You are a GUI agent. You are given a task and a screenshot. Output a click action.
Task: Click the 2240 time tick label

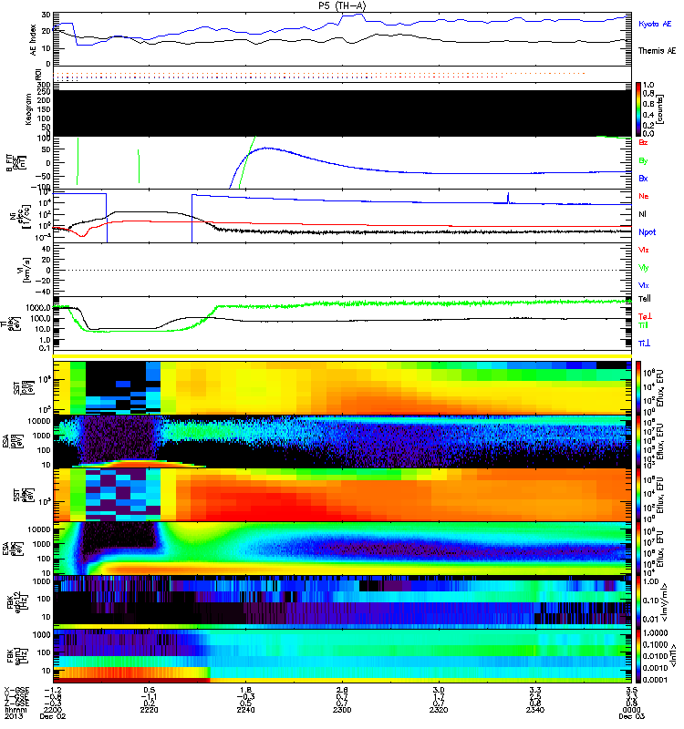pyautogui.click(x=245, y=710)
